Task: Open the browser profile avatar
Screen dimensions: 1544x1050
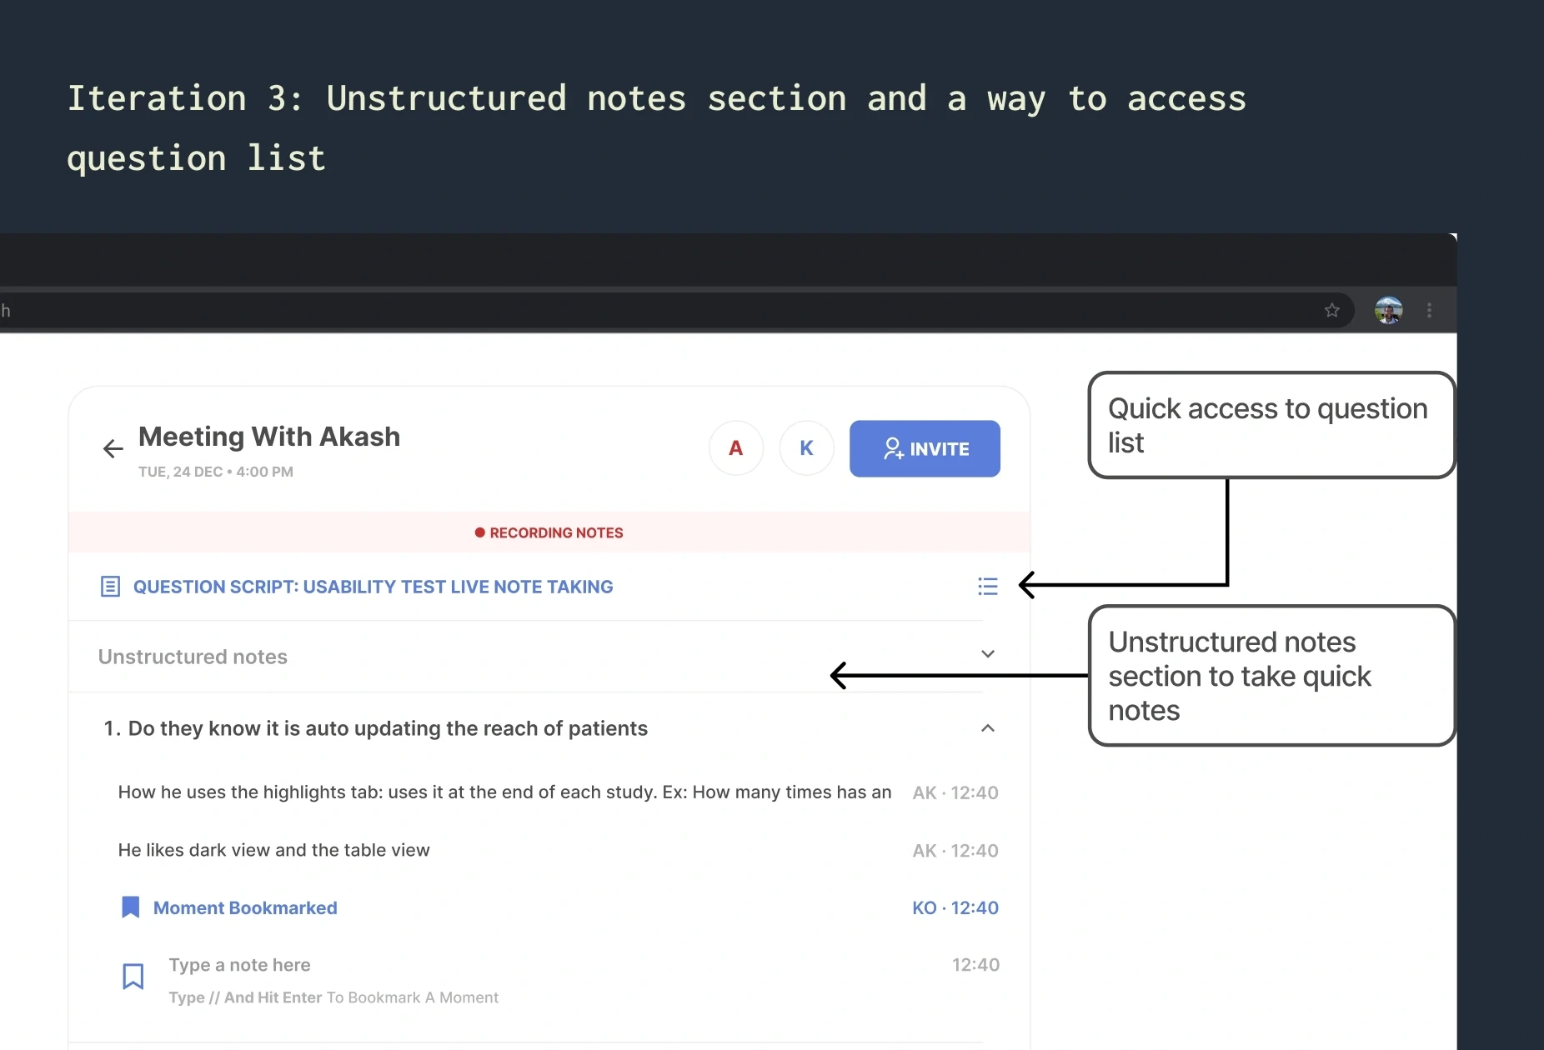Action: tap(1388, 311)
